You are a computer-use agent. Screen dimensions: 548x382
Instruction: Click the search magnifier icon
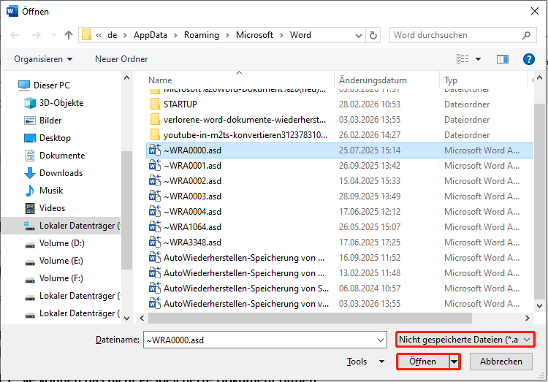click(526, 35)
